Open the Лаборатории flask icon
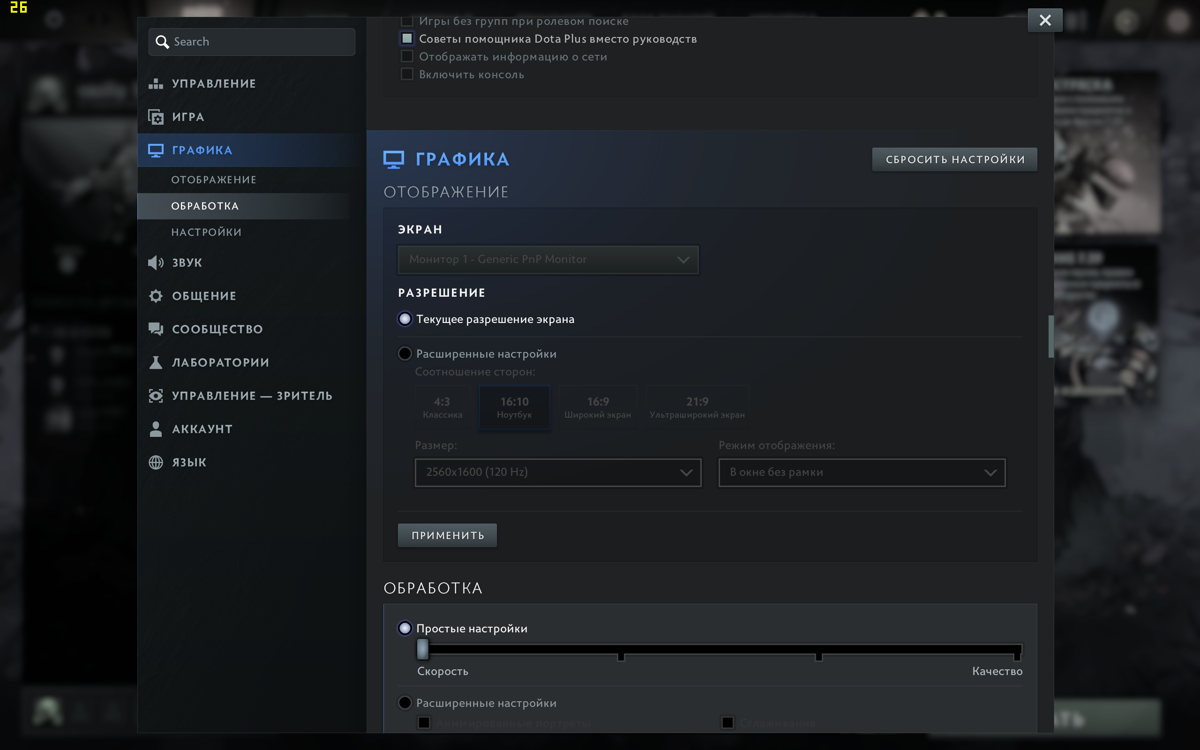The image size is (1200, 750). [x=156, y=363]
